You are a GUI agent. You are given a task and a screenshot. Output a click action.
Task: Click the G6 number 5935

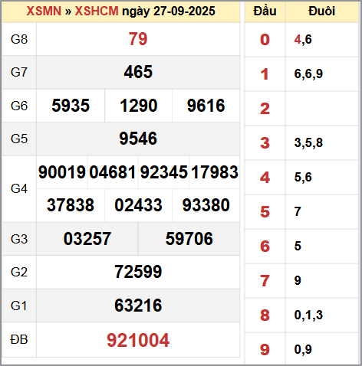[71, 106]
